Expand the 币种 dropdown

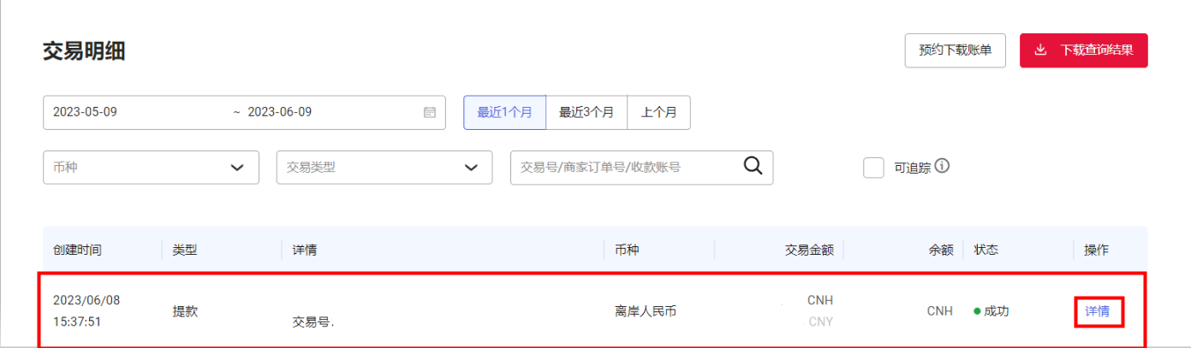pyautogui.click(x=151, y=168)
